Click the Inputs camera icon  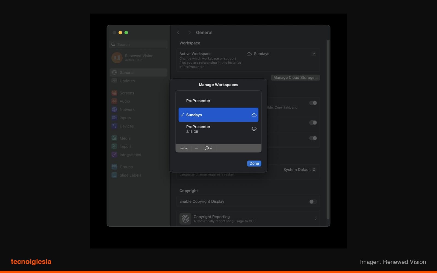[x=114, y=118]
